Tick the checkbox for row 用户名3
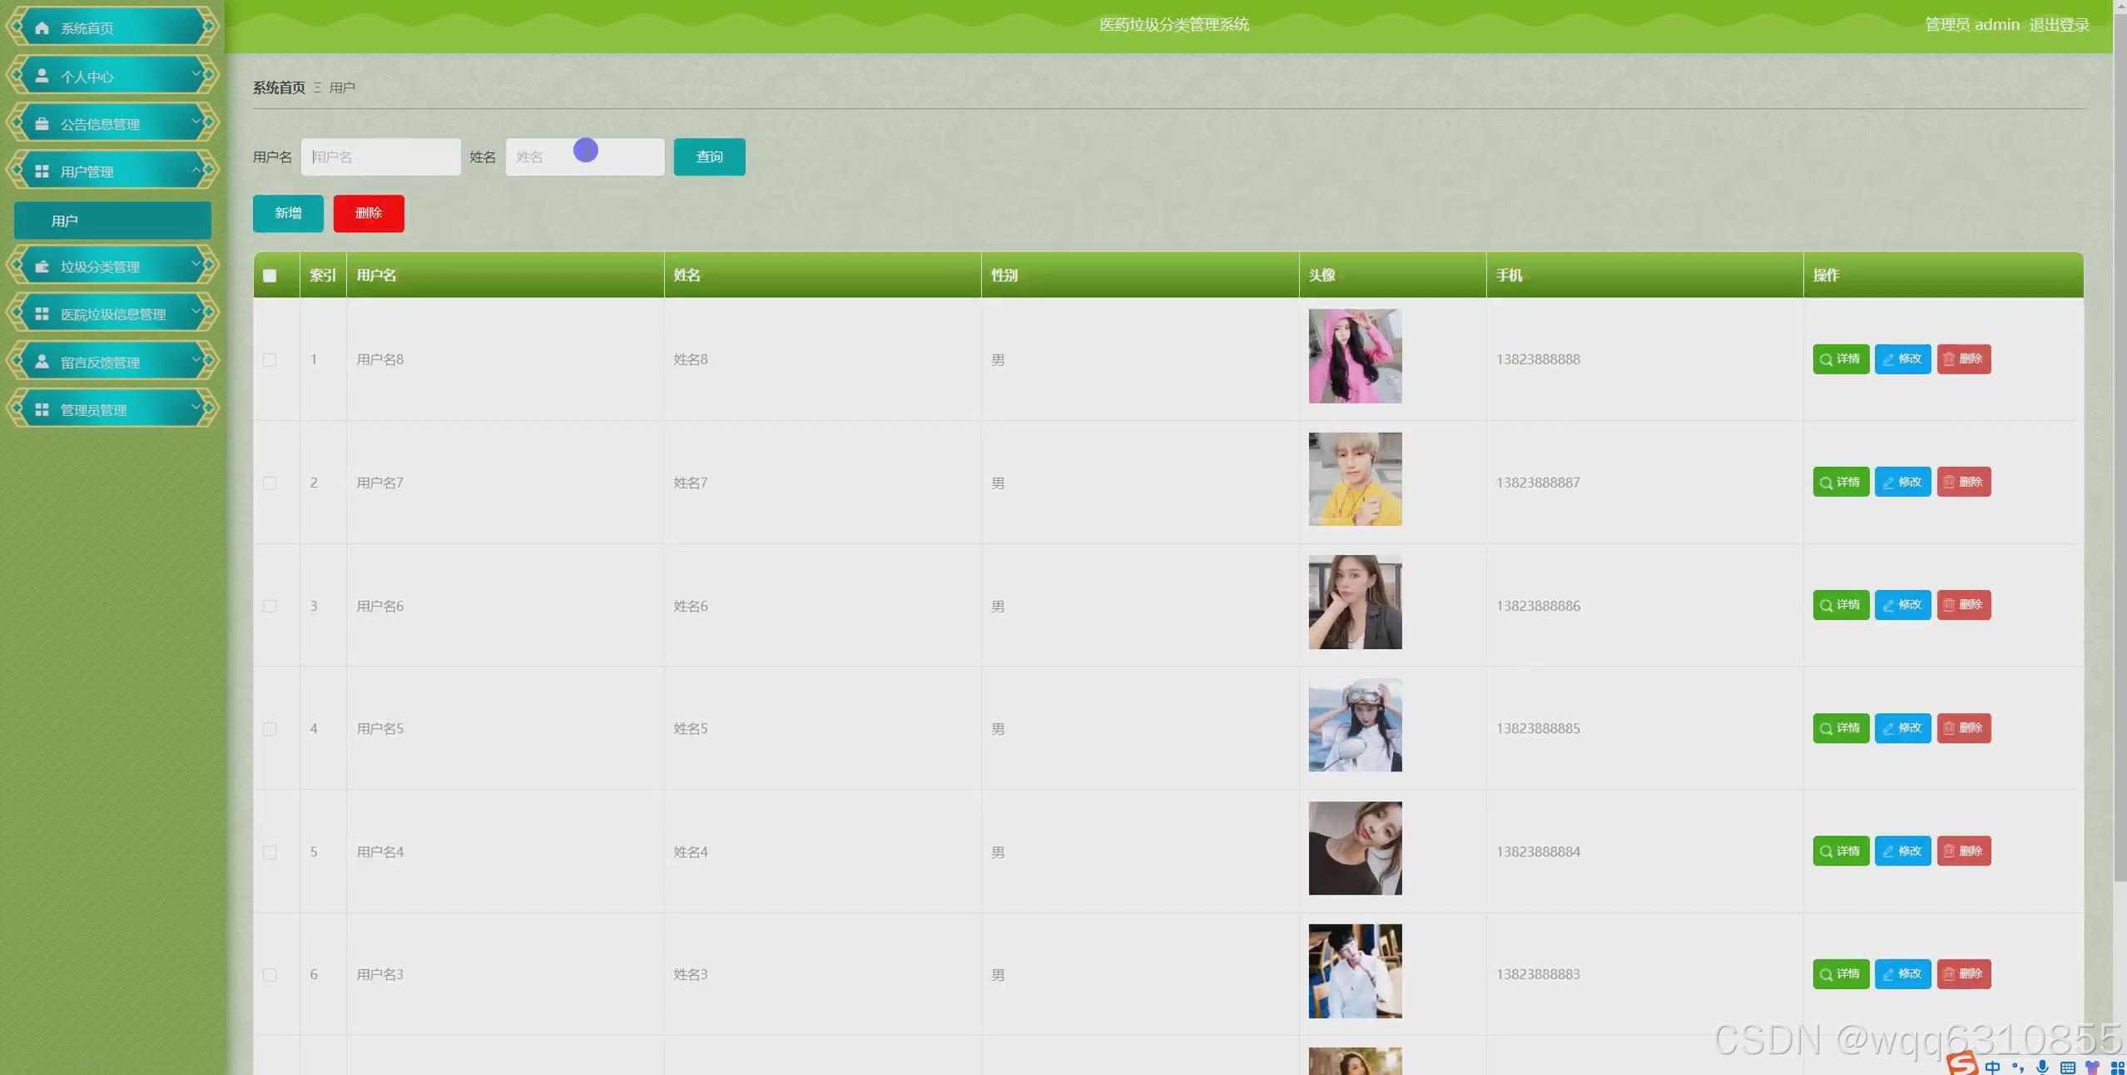Image resolution: width=2127 pixels, height=1075 pixels. pyautogui.click(x=270, y=974)
